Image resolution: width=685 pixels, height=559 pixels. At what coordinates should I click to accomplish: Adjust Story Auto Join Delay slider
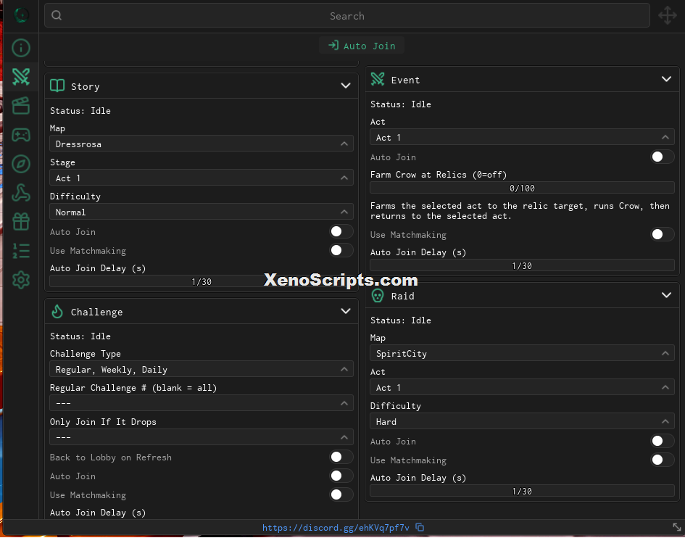coord(202,281)
